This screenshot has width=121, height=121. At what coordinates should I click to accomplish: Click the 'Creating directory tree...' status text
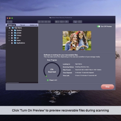point(82,67)
